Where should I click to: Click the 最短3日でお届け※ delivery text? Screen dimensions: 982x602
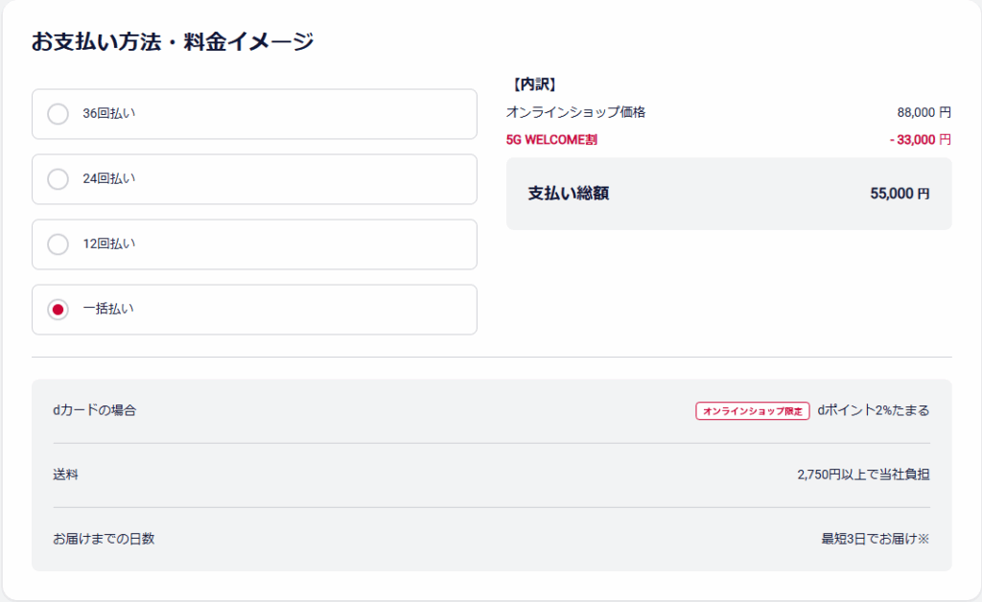point(876,539)
